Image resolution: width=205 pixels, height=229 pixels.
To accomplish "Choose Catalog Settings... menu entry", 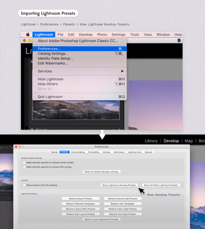I will 79,54.
